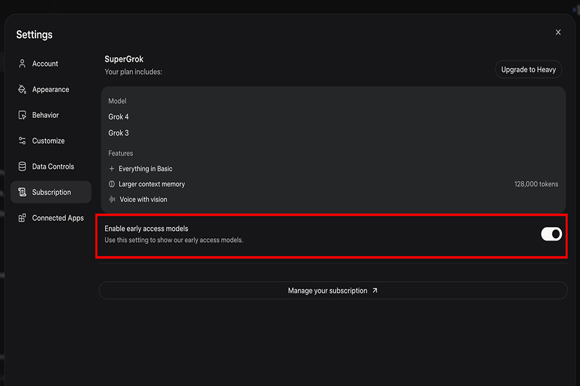580x386 pixels.
Task: Close the Settings dialog
Action: click(558, 32)
